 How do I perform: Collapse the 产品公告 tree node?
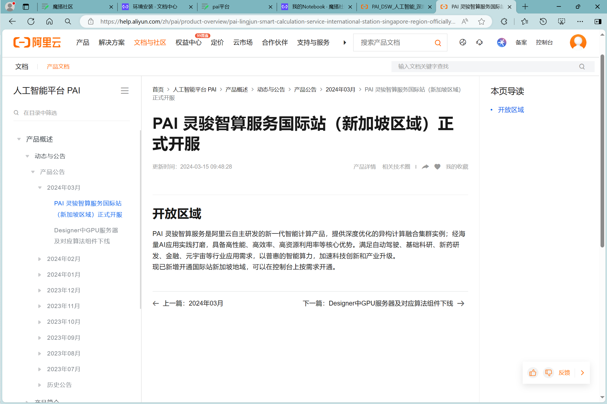coord(33,172)
